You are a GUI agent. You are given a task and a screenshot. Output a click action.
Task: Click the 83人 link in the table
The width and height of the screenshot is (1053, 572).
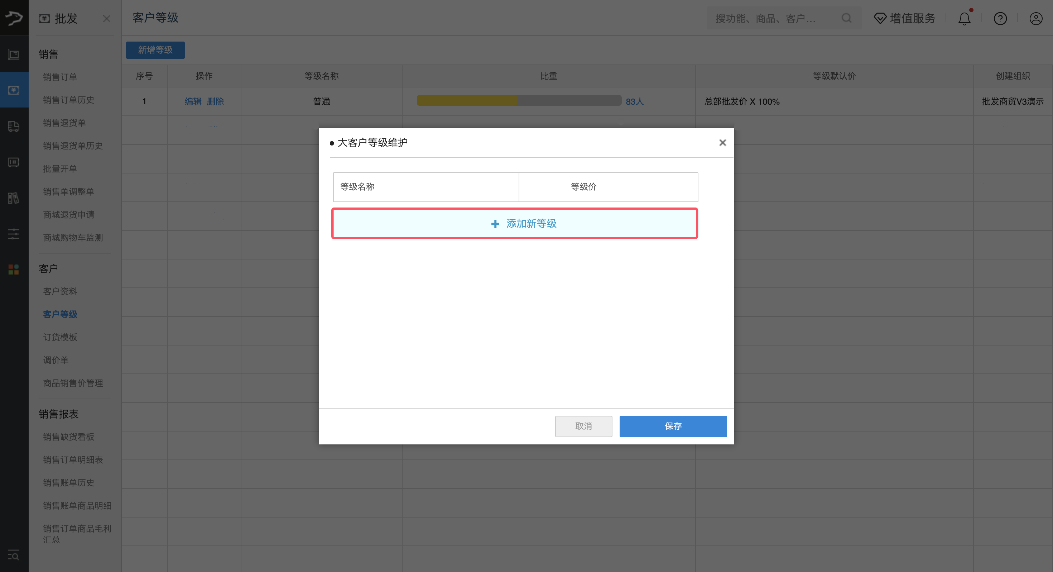point(634,101)
